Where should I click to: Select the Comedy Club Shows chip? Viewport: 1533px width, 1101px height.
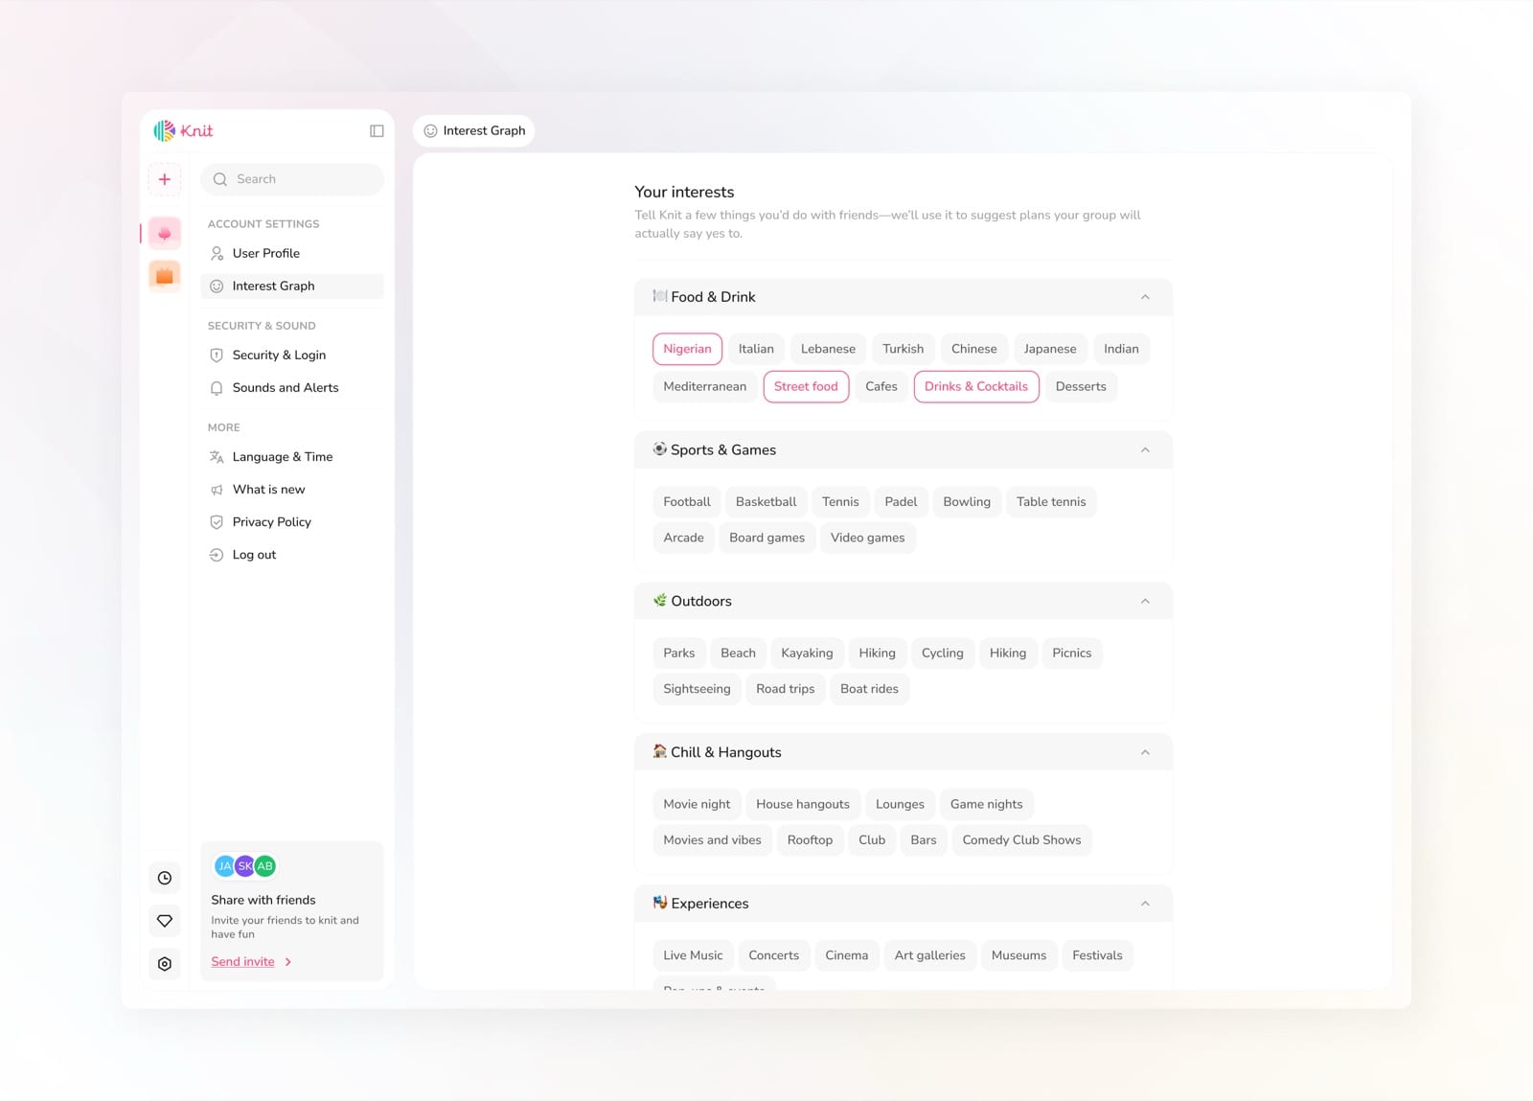coord(1021,840)
